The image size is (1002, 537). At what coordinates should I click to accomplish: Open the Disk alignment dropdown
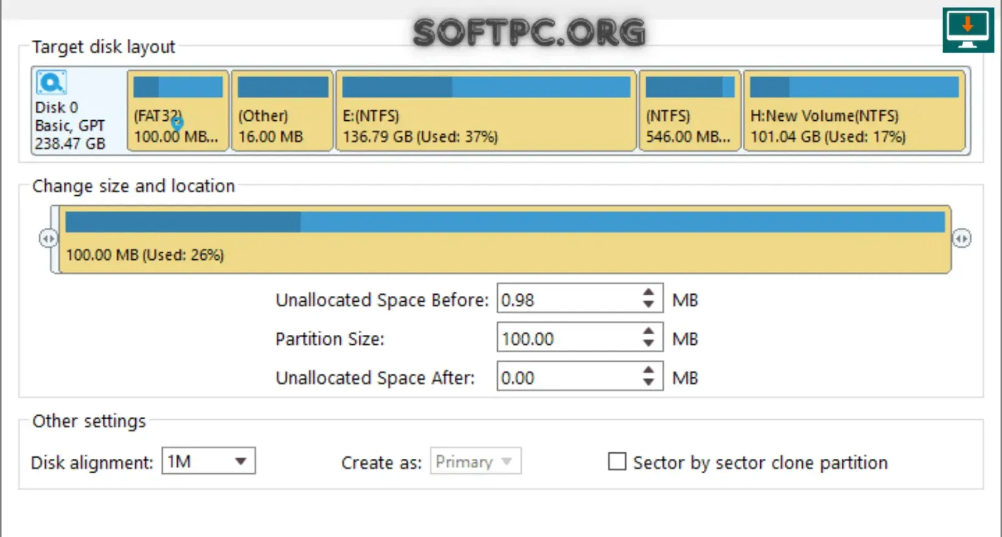coord(209,461)
